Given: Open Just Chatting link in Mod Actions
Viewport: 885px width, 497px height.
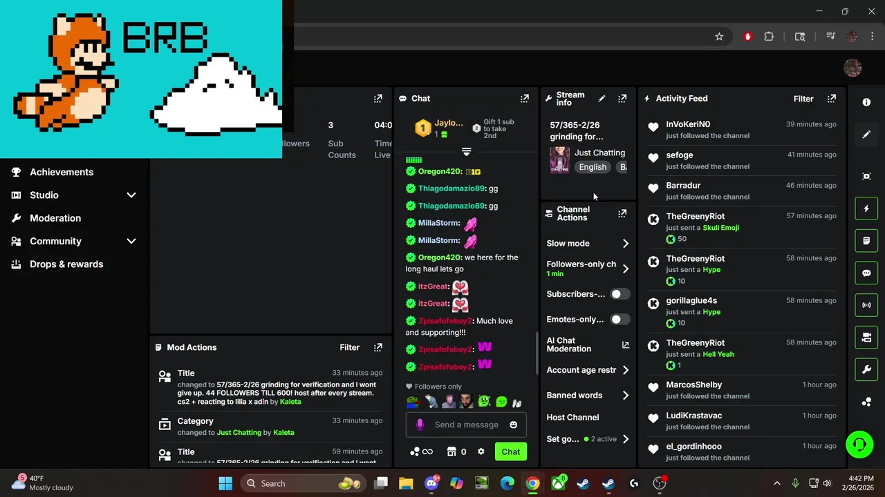Looking at the screenshot, I should (239, 433).
